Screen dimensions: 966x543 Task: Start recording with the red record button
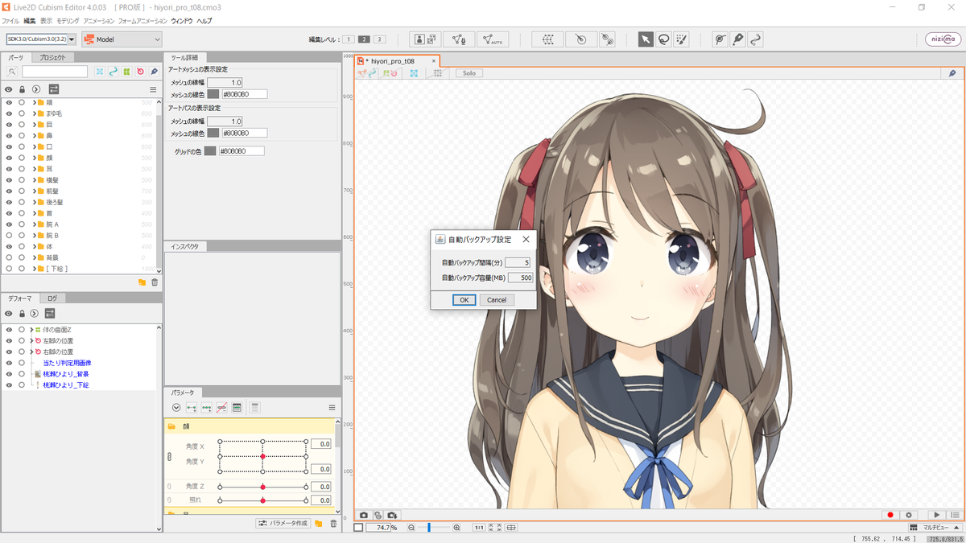pyautogui.click(x=890, y=515)
